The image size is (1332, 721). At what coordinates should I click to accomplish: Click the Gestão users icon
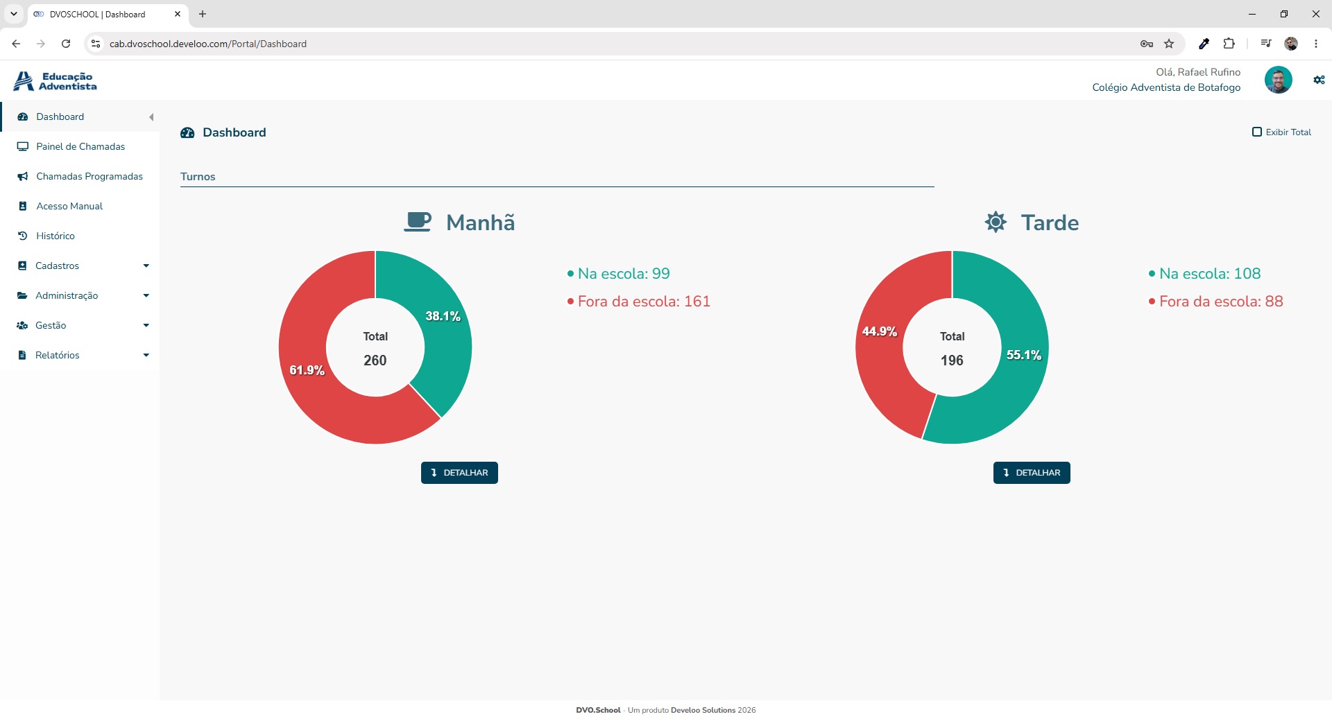22,325
